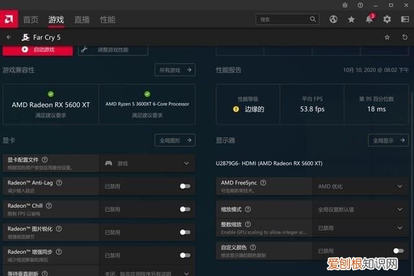Open the notifications bell
Viewport: 414px width, 276px height.
pos(369,19)
